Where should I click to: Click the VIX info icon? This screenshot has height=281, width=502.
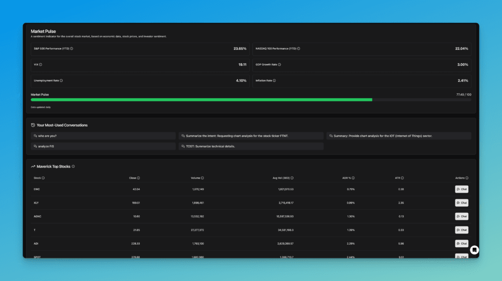click(x=40, y=64)
